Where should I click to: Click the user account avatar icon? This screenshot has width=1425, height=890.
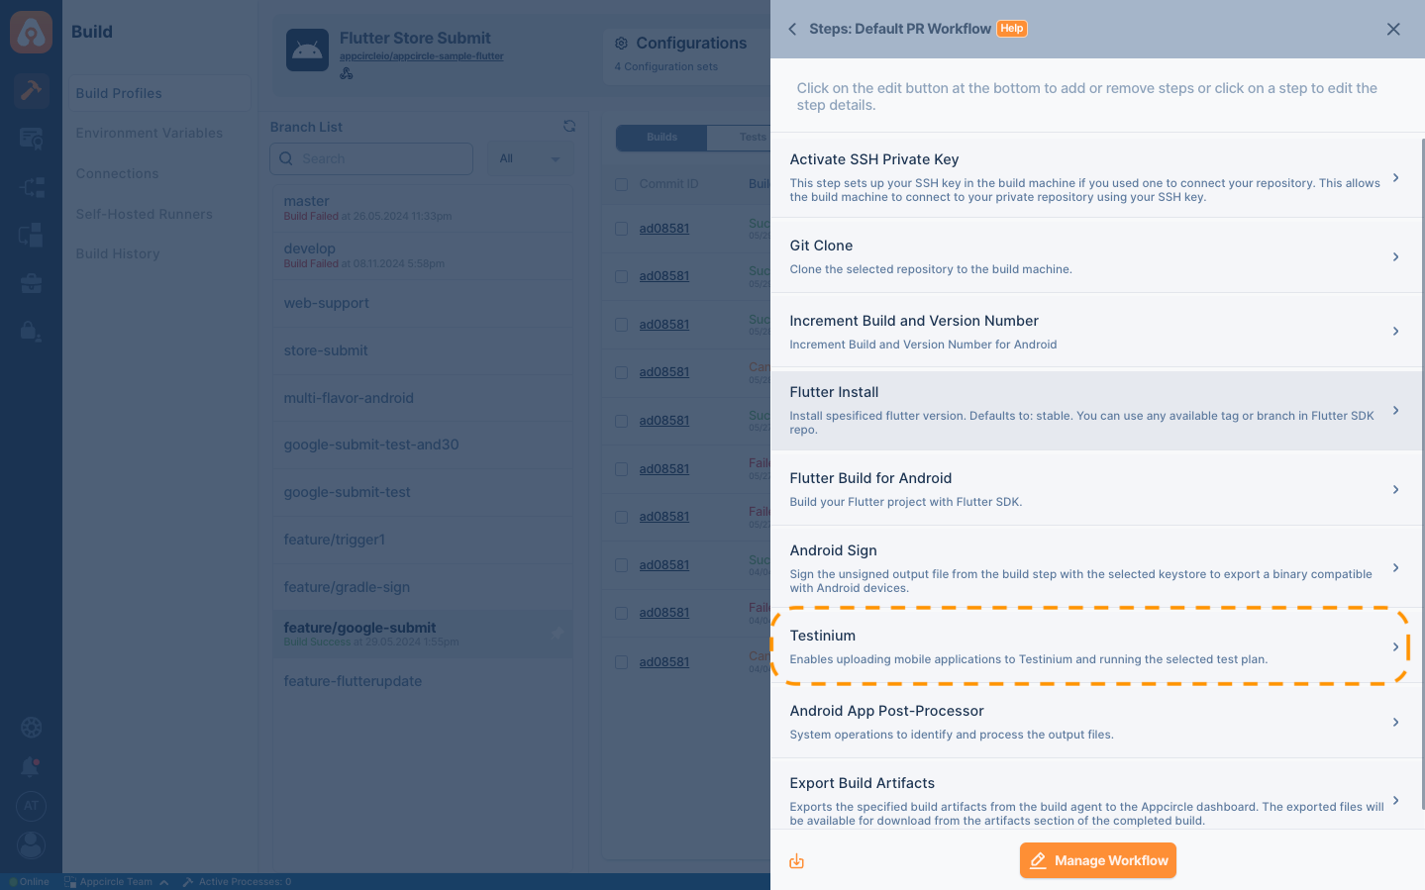31,844
